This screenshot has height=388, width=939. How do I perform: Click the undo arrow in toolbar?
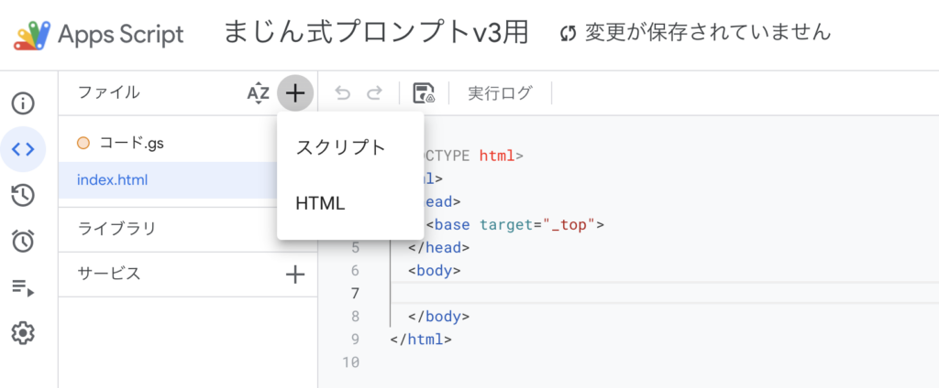[x=343, y=92]
